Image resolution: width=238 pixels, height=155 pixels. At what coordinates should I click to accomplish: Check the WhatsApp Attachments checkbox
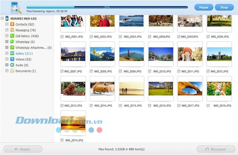click(x=7, y=47)
